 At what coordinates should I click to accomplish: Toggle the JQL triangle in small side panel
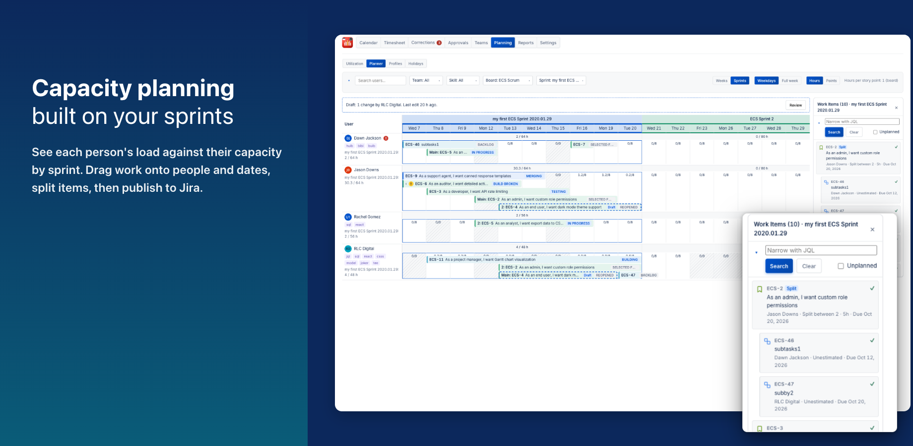click(x=819, y=123)
